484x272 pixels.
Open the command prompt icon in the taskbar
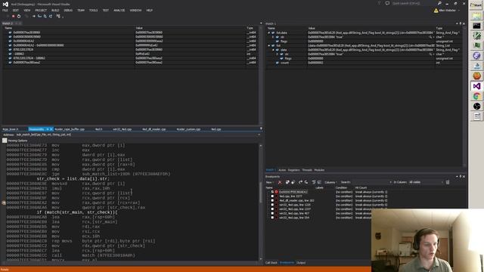click(x=476, y=26)
